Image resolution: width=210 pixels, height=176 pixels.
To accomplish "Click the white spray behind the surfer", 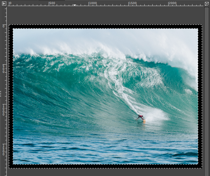I will tap(156, 115).
